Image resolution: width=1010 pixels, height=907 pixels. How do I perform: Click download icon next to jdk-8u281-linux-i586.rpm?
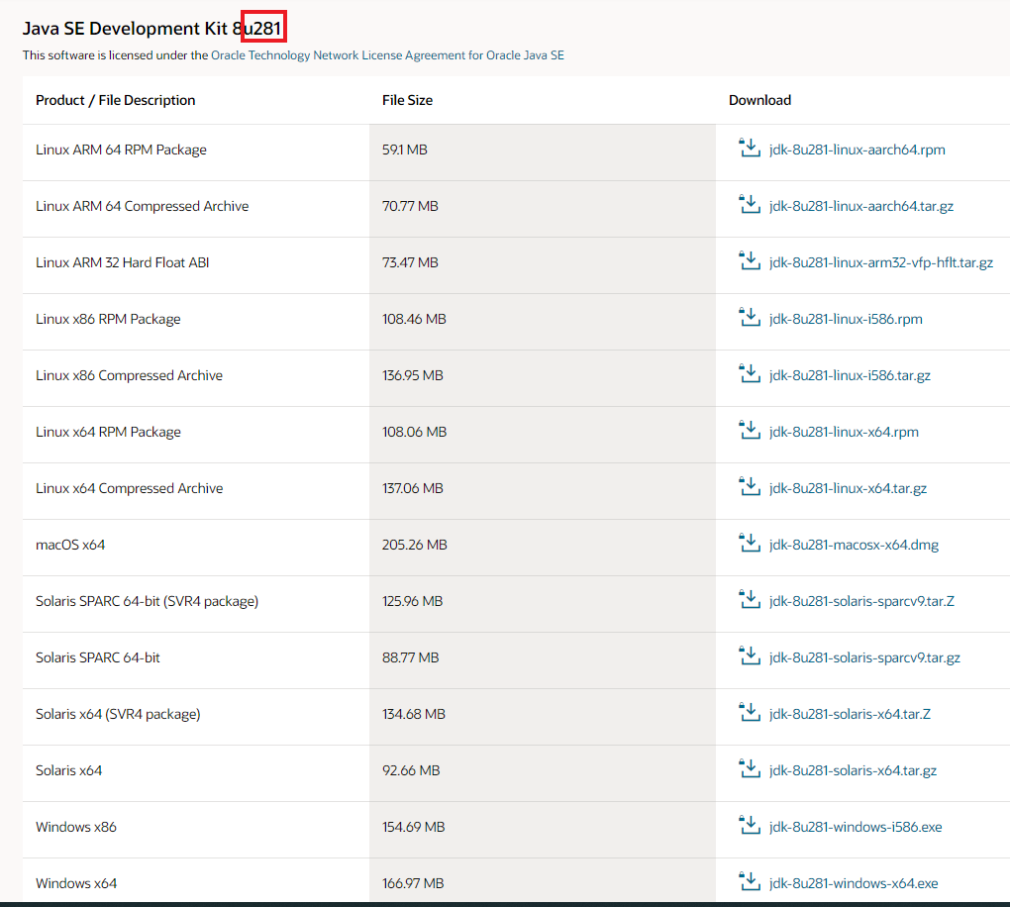[750, 318]
